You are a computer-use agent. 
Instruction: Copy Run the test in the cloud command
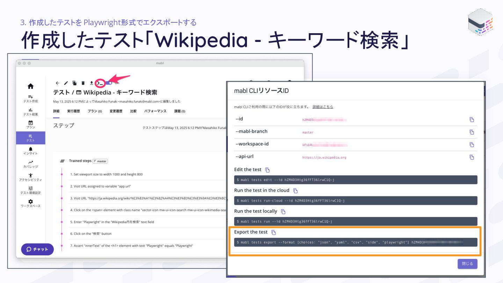(296, 191)
